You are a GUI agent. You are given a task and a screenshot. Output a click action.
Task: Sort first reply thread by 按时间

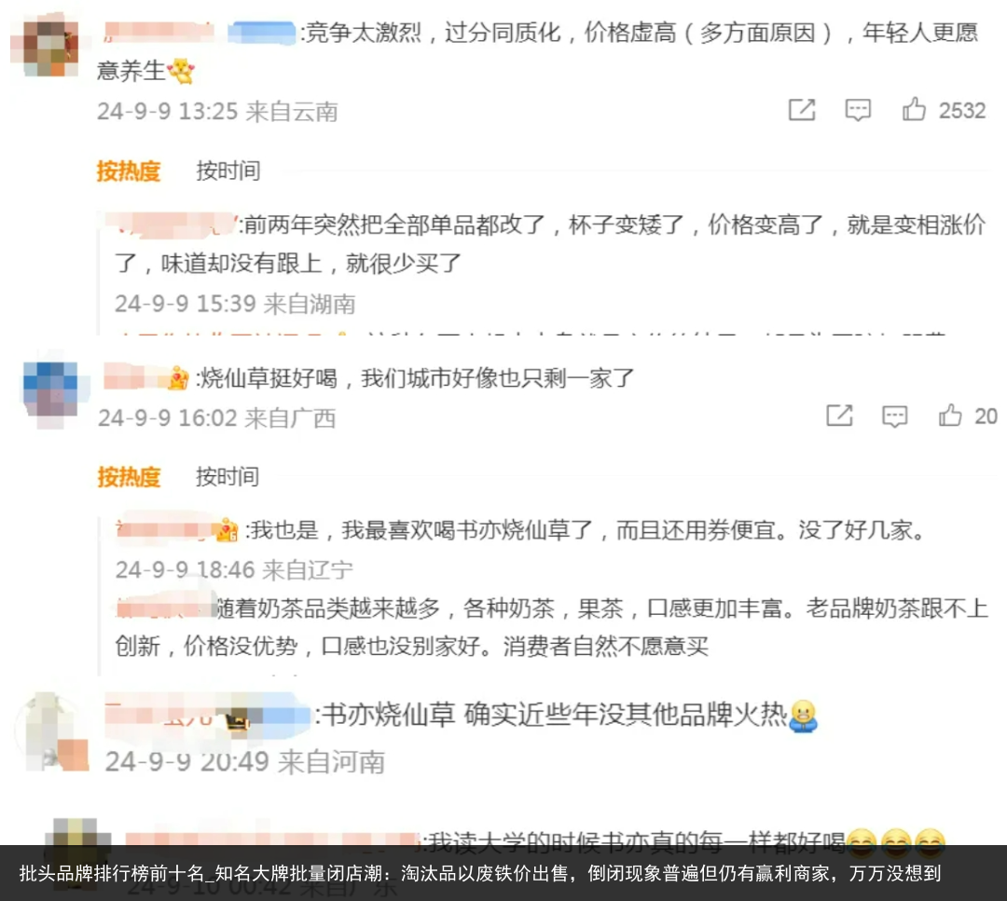(228, 171)
